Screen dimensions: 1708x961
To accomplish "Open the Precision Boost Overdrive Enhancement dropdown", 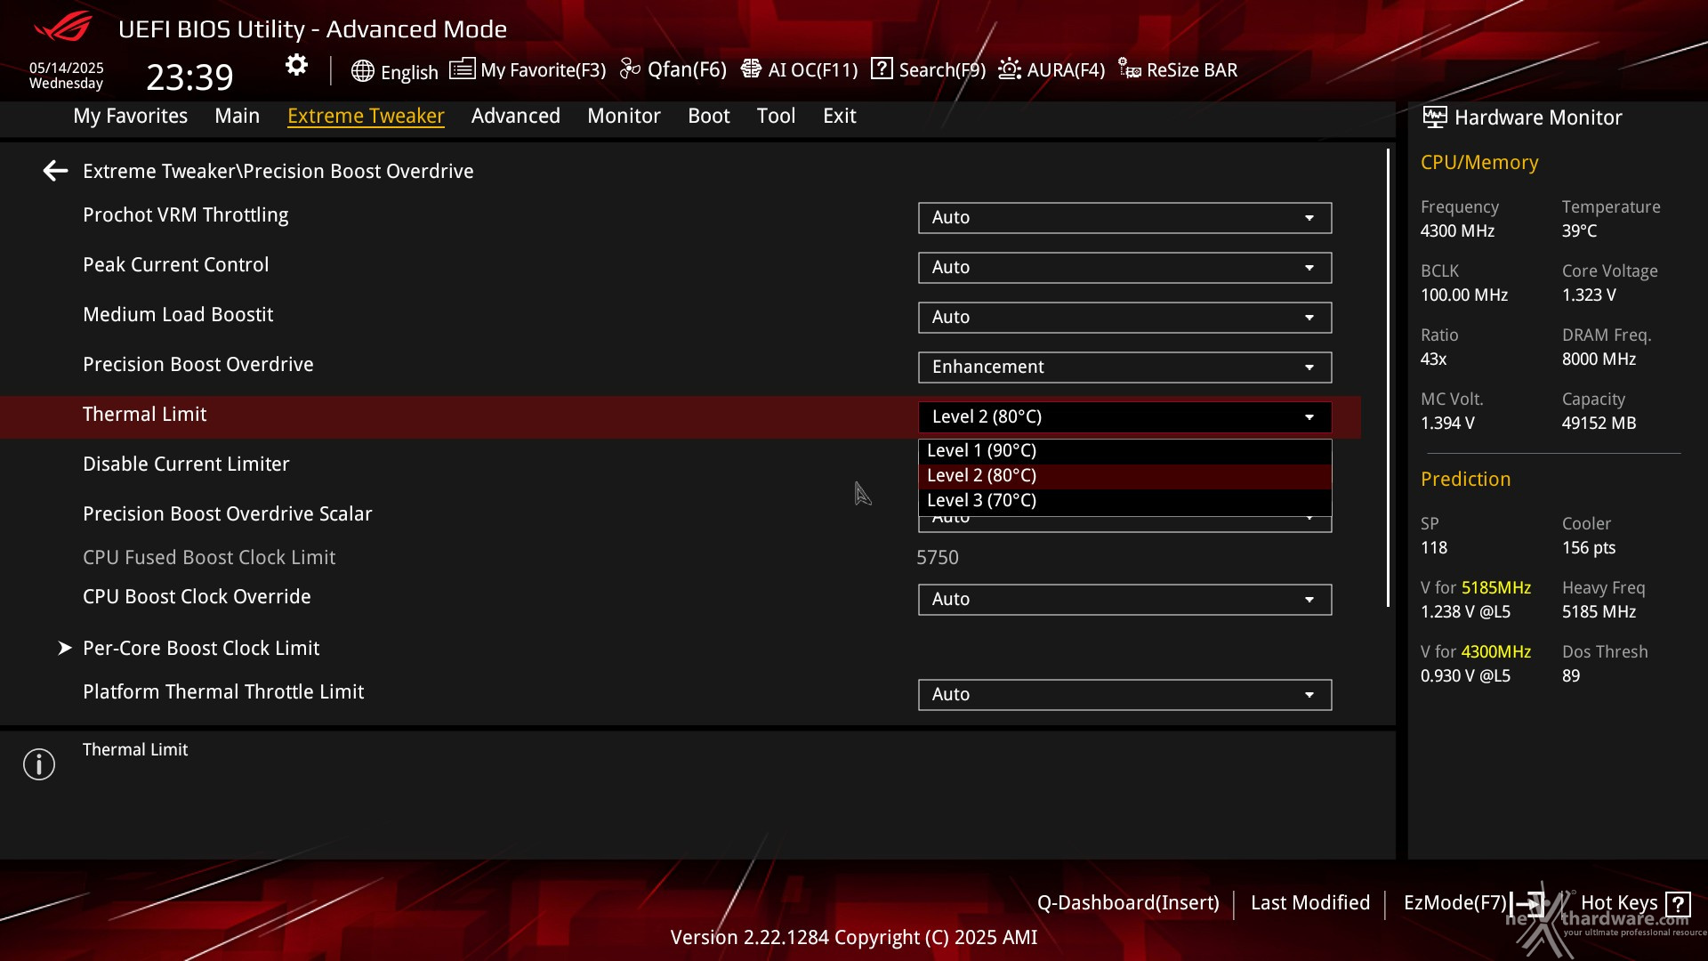I will point(1124,367).
